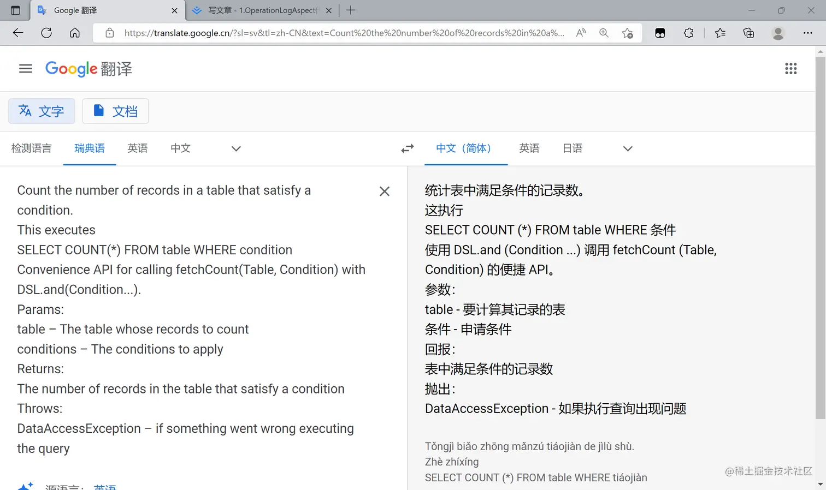
Task: Open a new browser tab
Action: click(x=351, y=10)
